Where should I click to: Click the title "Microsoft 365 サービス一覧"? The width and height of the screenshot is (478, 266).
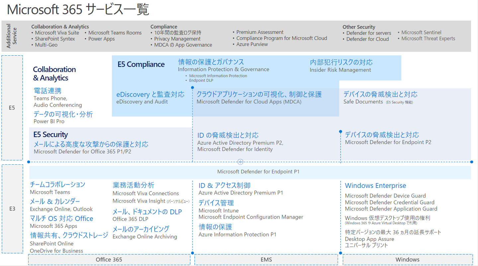coord(78,10)
